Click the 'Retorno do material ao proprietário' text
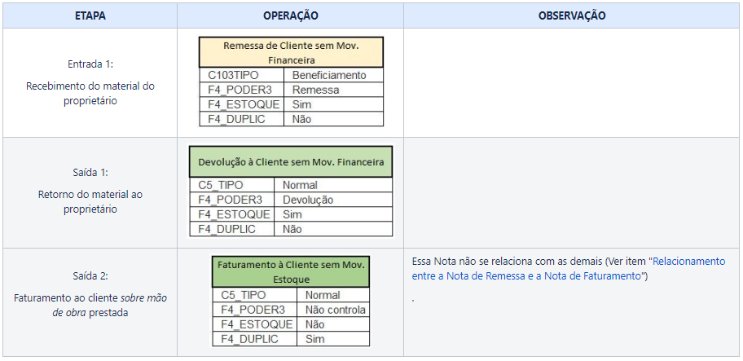This screenshot has height=361, width=743. pos(90,201)
